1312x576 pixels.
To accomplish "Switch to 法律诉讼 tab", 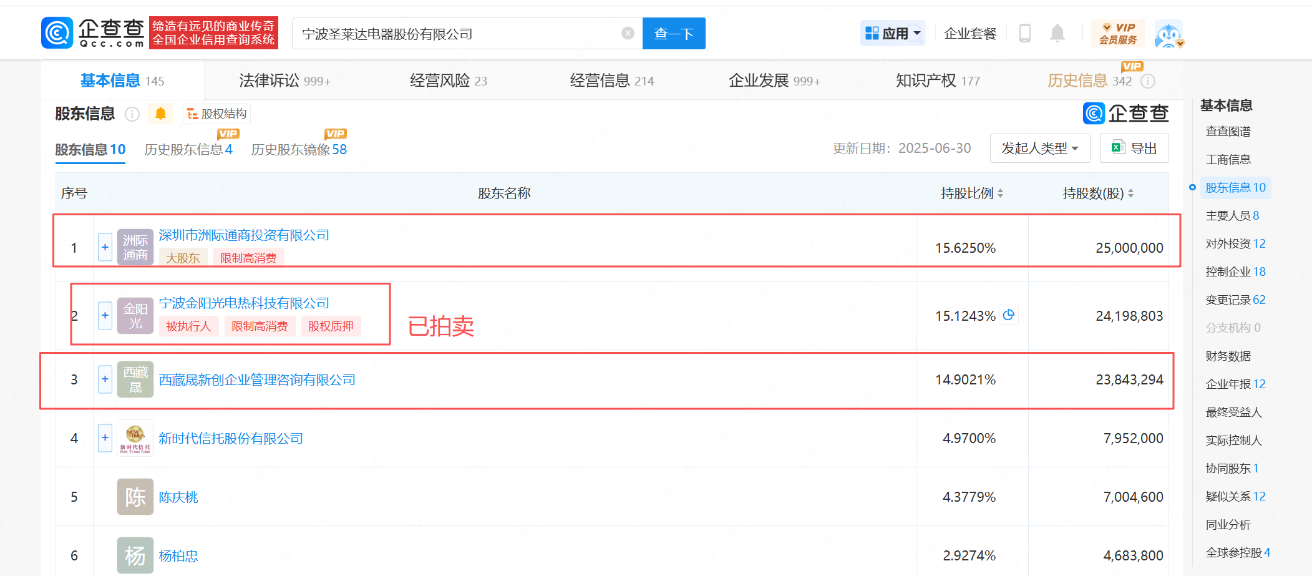I will (284, 81).
